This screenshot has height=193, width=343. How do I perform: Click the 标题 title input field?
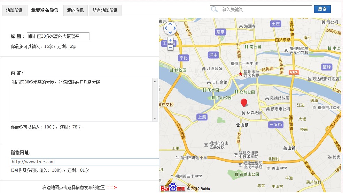58,36
